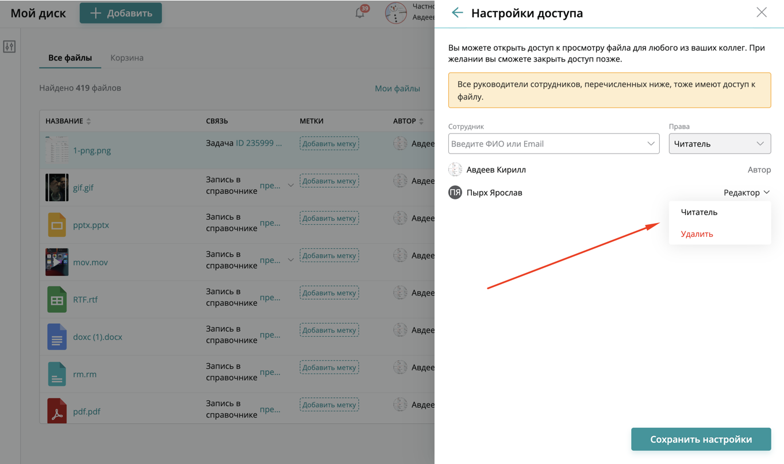The height and width of the screenshot is (464, 784).
Task: Expand the link chevron in gif.gif row
Action: (291, 186)
